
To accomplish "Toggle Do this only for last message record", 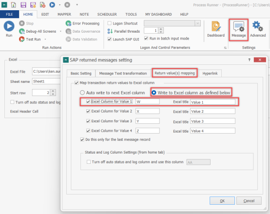I will 82,139.
